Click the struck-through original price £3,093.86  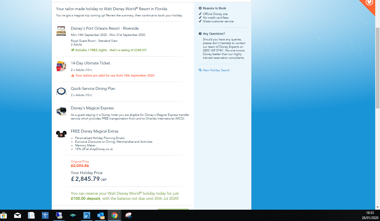[x=80, y=166]
